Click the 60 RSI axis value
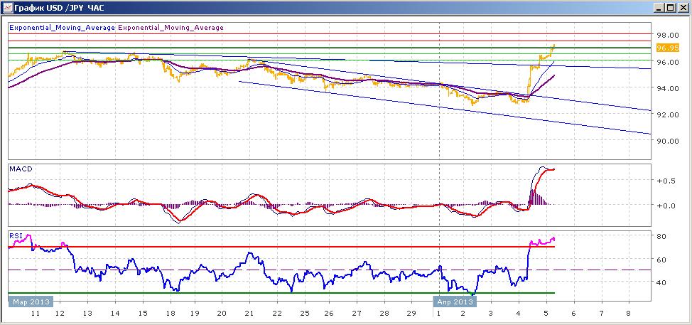 point(661,259)
